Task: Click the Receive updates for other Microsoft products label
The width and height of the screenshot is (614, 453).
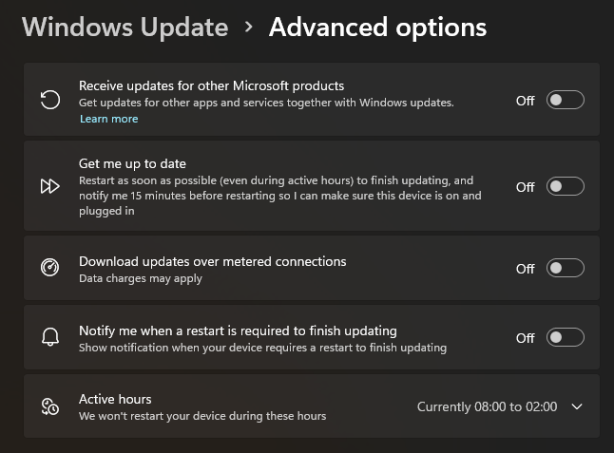Action: (211, 85)
